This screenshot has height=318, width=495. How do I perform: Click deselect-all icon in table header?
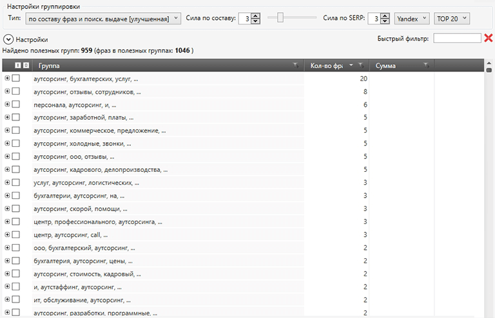[25, 66]
